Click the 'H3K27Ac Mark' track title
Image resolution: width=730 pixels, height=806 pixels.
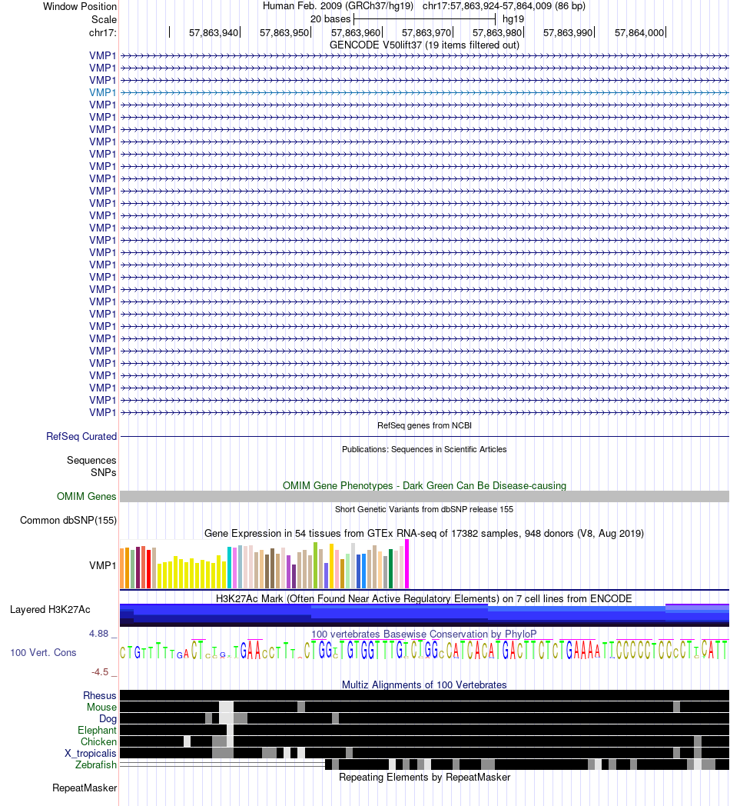click(x=424, y=599)
